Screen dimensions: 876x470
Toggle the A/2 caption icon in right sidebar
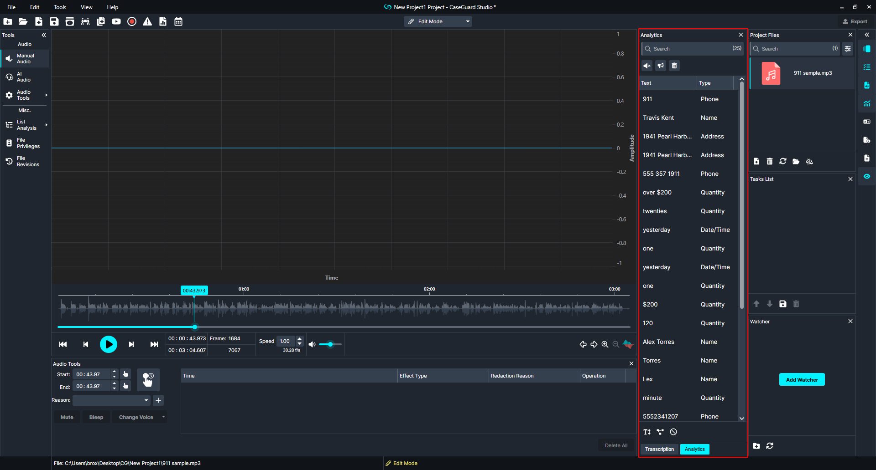click(x=867, y=122)
